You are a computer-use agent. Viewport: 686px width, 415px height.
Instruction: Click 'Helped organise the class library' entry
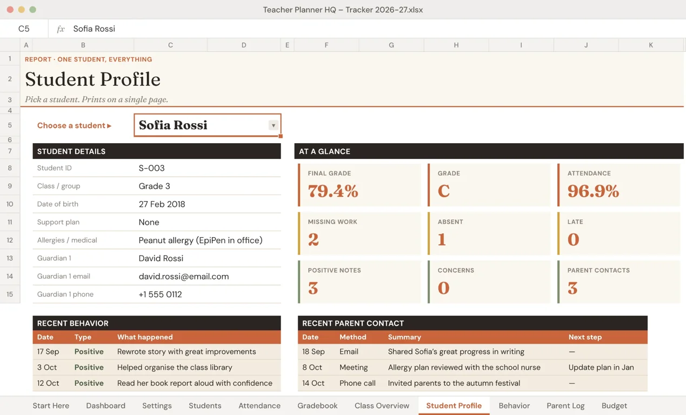click(x=175, y=367)
